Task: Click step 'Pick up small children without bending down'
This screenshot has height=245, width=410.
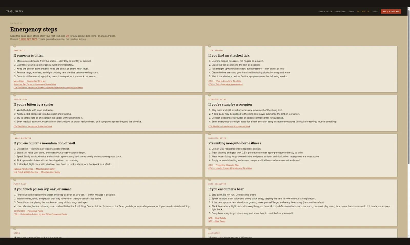Action: [48, 161]
